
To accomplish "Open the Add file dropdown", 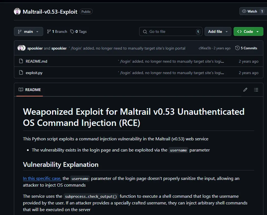I will (218, 31).
